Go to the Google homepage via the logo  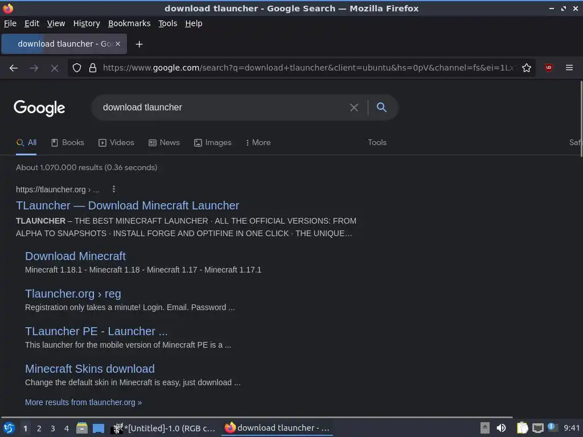[x=39, y=108]
